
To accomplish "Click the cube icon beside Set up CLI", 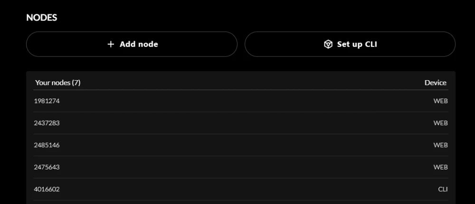I will pos(328,44).
